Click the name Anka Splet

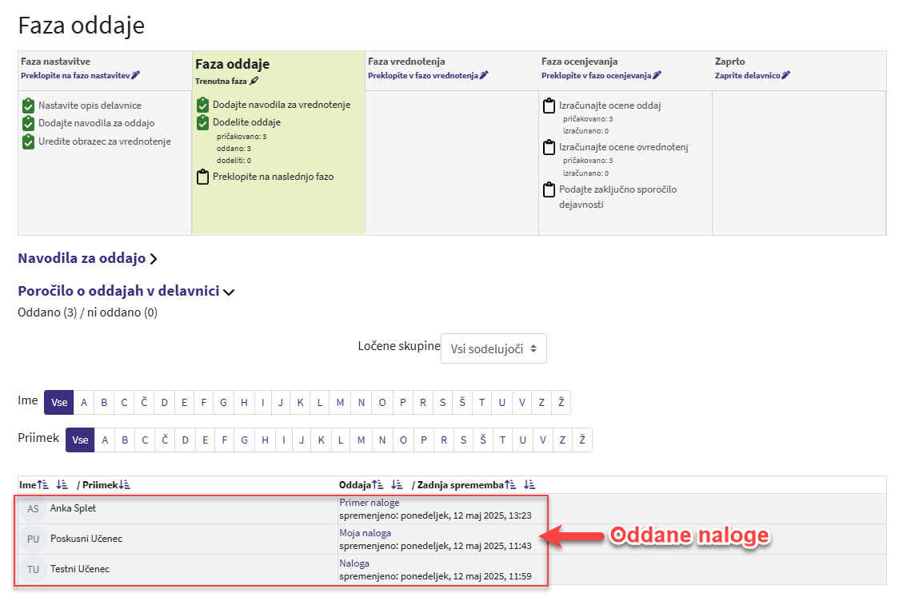click(x=73, y=508)
